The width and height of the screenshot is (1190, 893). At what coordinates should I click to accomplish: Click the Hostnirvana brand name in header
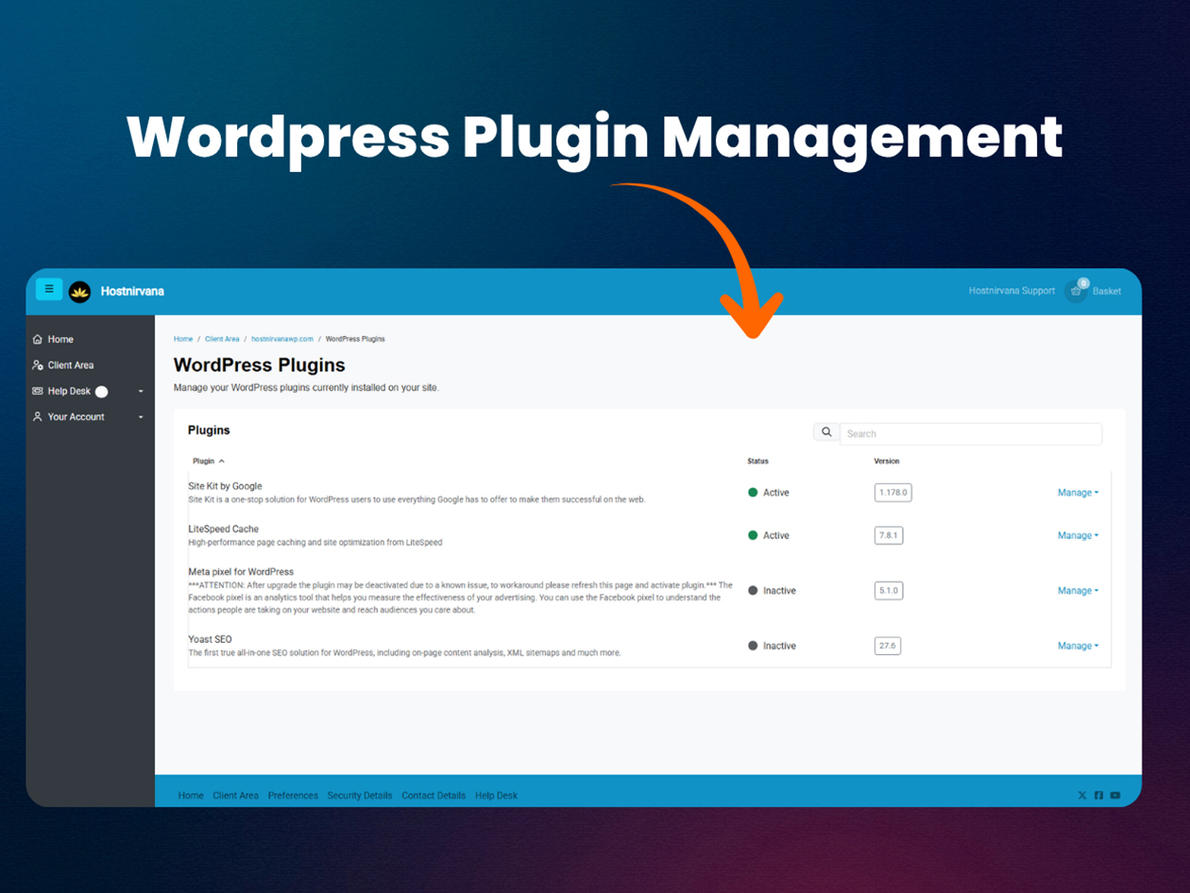pyautogui.click(x=132, y=291)
